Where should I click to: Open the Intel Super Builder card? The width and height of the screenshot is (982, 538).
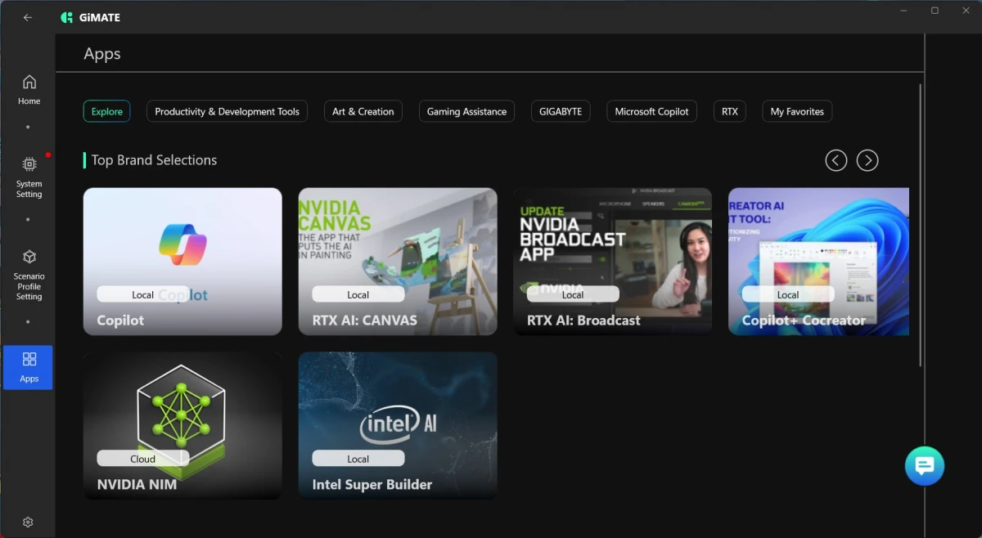(398, 425)
